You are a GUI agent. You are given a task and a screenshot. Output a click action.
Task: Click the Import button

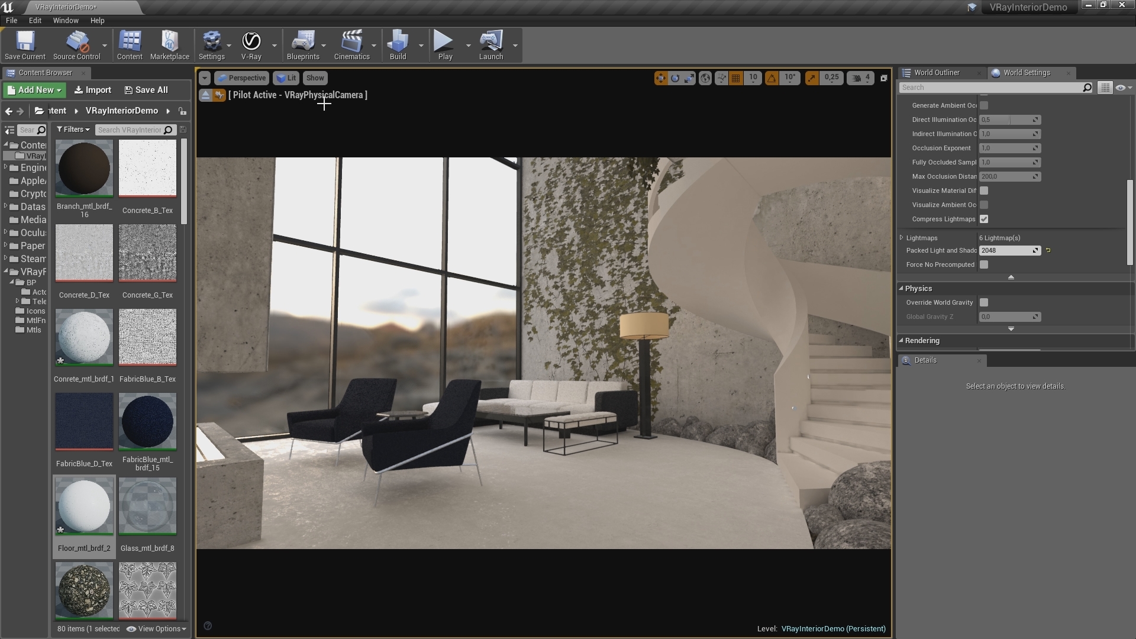click(x=93, y=90)
